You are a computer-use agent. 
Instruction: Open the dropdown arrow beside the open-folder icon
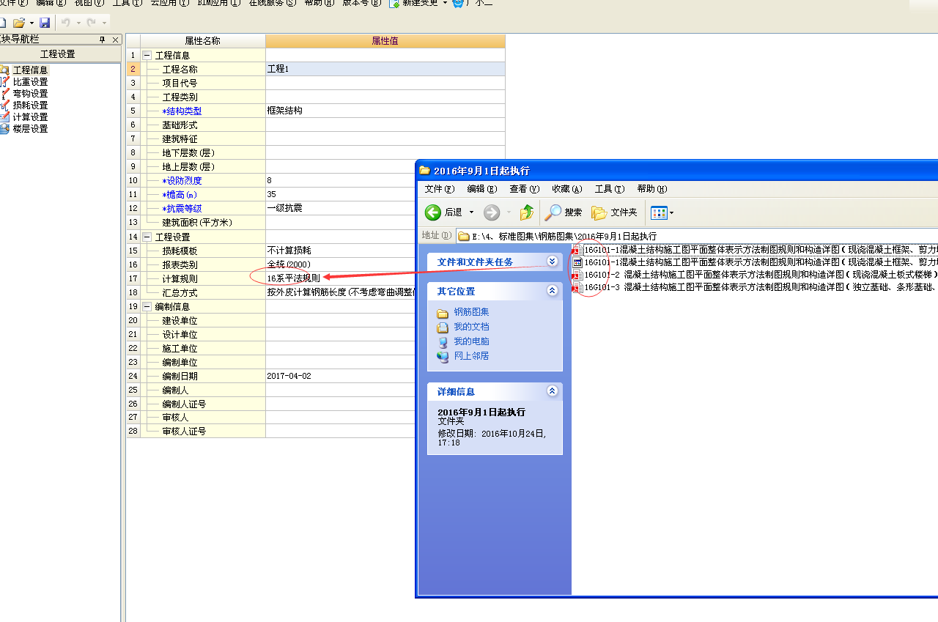click(32, 23)
